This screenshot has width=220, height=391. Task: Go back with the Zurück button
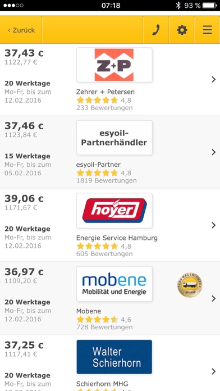pos(21,30)
